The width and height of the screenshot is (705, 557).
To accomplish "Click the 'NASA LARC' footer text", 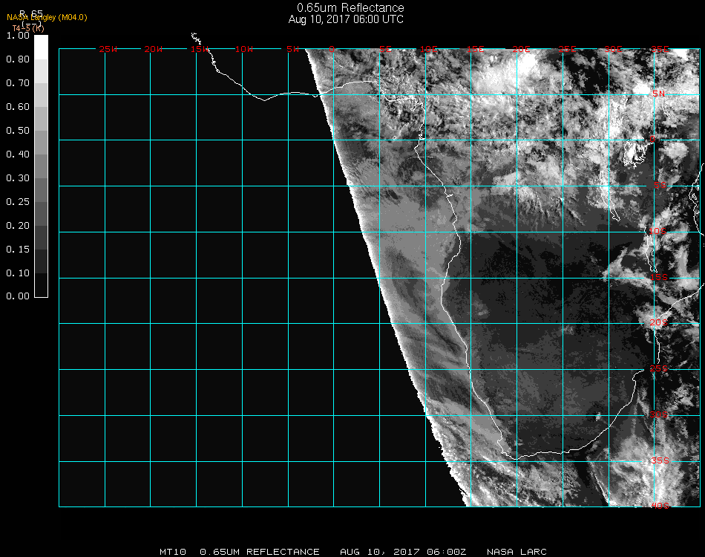I will click(517, 552).
